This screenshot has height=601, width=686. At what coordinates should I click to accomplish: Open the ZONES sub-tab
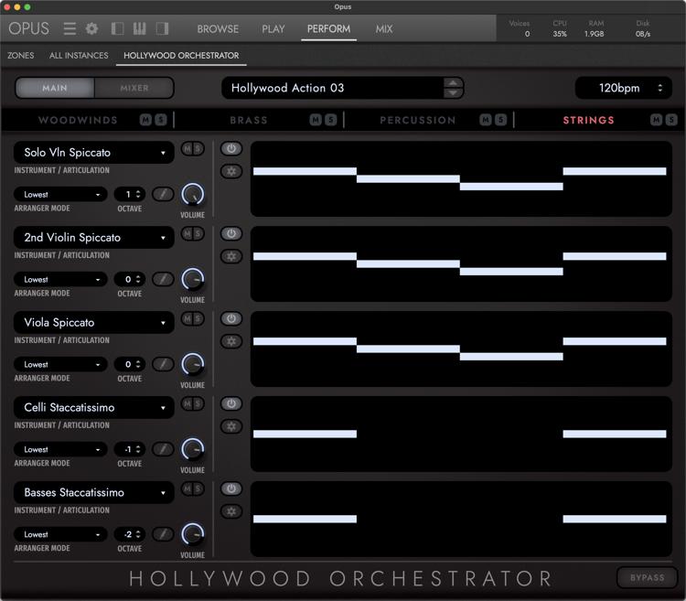pos(20,56)
